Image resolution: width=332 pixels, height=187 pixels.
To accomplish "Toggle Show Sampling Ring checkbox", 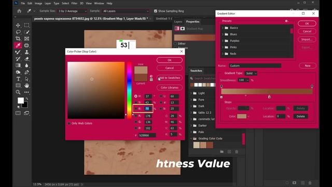I will coord(156,11).
